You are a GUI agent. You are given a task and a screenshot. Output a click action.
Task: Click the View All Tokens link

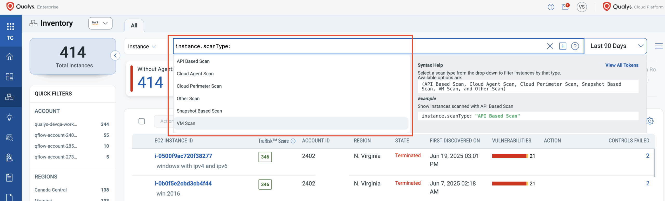pos(622,65)
